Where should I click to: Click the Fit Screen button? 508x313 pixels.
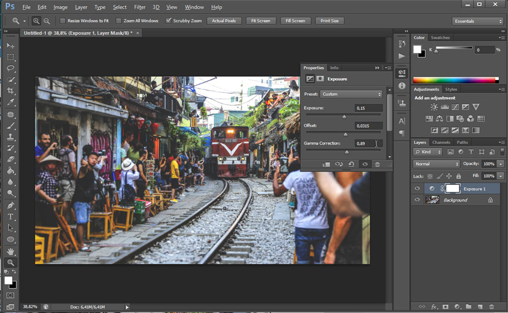pyautogui.click(x=260, y=21)
